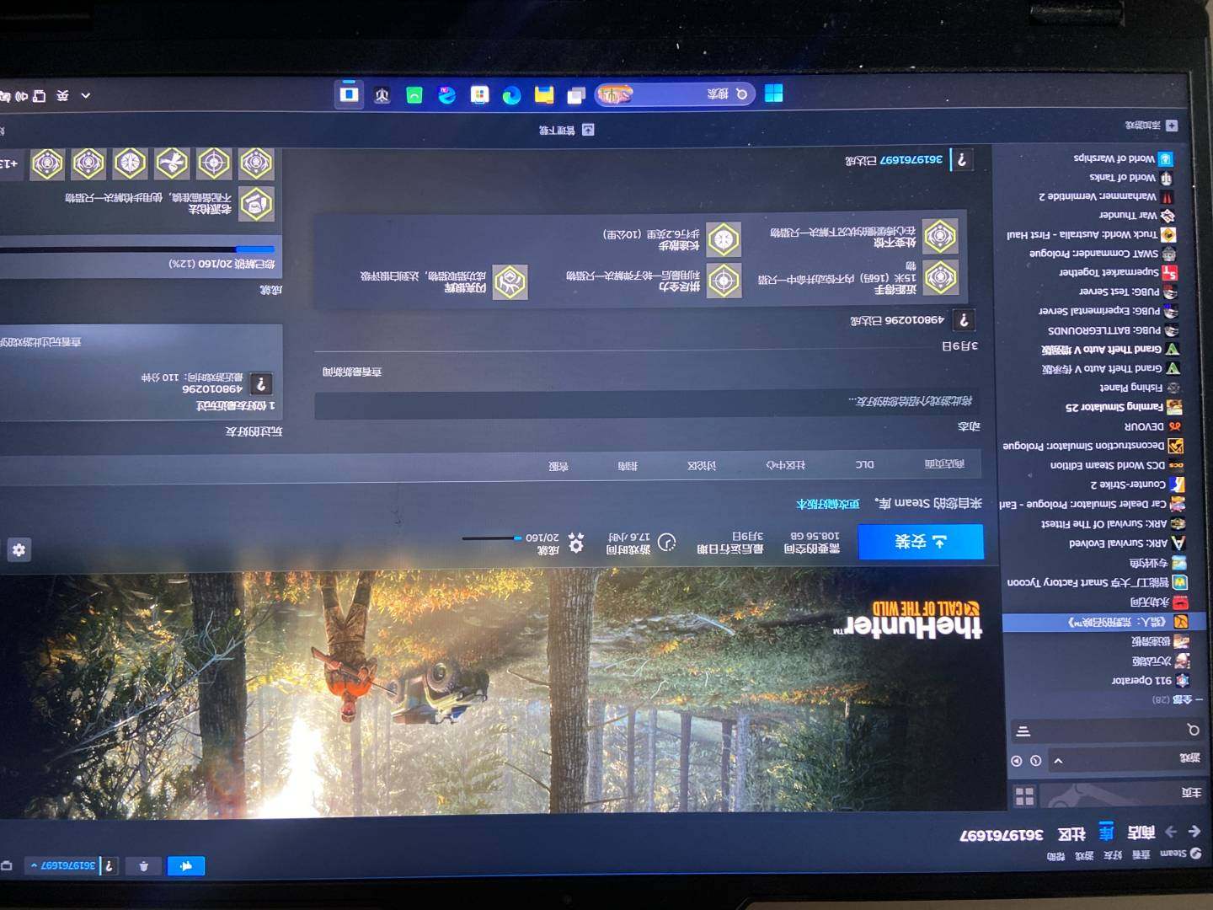Click the achievements 20/160 progress bar
The width and height of the screenshot is (1213, 910).
point(493,538)
